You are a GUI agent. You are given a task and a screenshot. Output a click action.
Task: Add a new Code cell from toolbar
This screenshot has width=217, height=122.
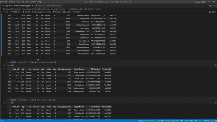(x=5, y=12)
